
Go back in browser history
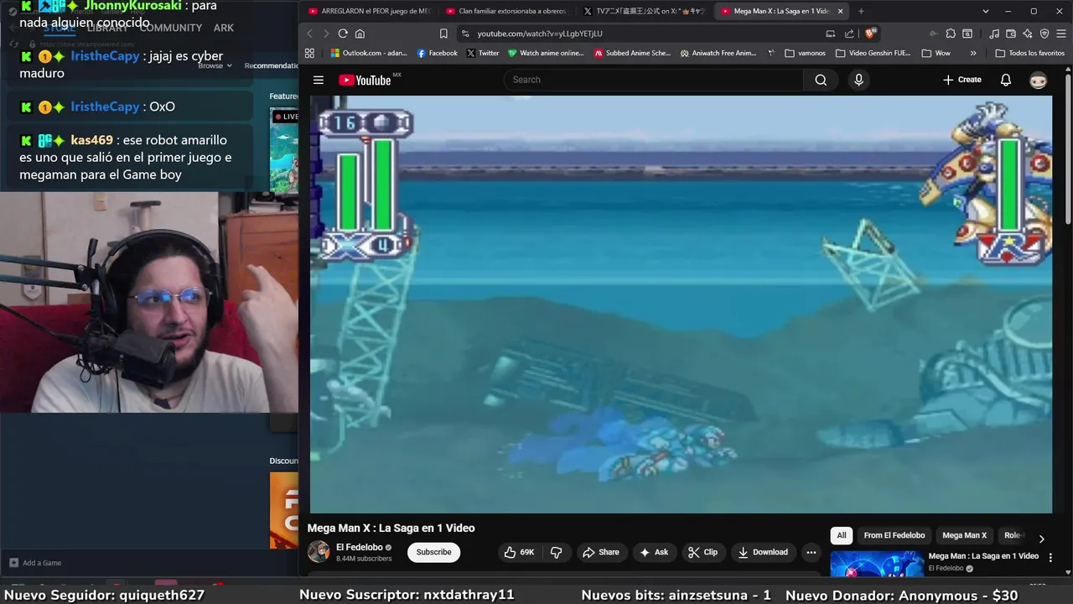(x=309, y=34)
